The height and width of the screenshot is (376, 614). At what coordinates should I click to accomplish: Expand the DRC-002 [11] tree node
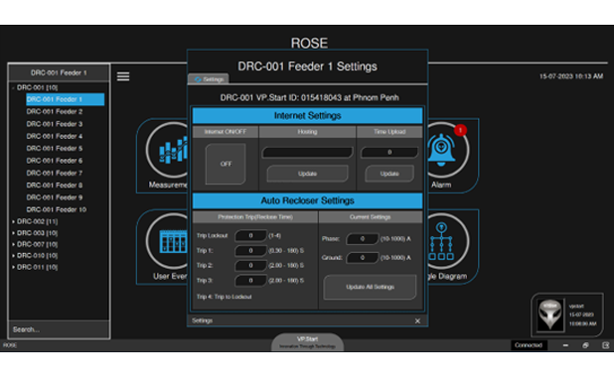(14, 221)
